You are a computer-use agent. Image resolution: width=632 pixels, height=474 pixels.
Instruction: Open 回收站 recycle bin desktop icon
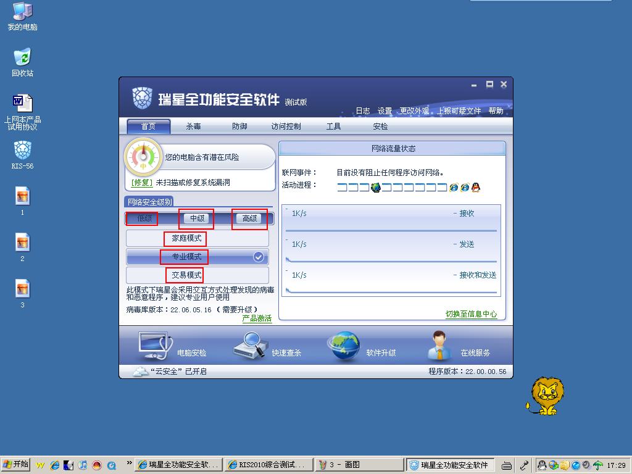click(23, 62)
